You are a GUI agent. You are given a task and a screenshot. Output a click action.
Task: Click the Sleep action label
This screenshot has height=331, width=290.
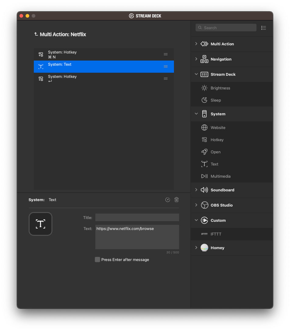pos(216,100)
